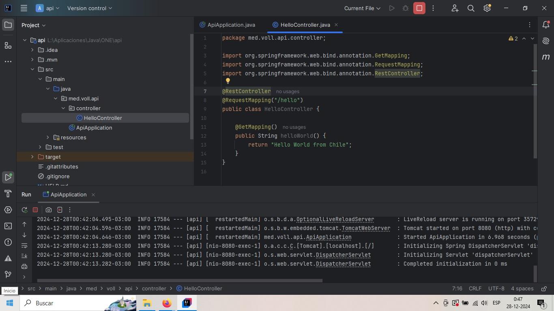Toggle scroll to end of console
554x311 pixels.
click(x=24, y=256)
